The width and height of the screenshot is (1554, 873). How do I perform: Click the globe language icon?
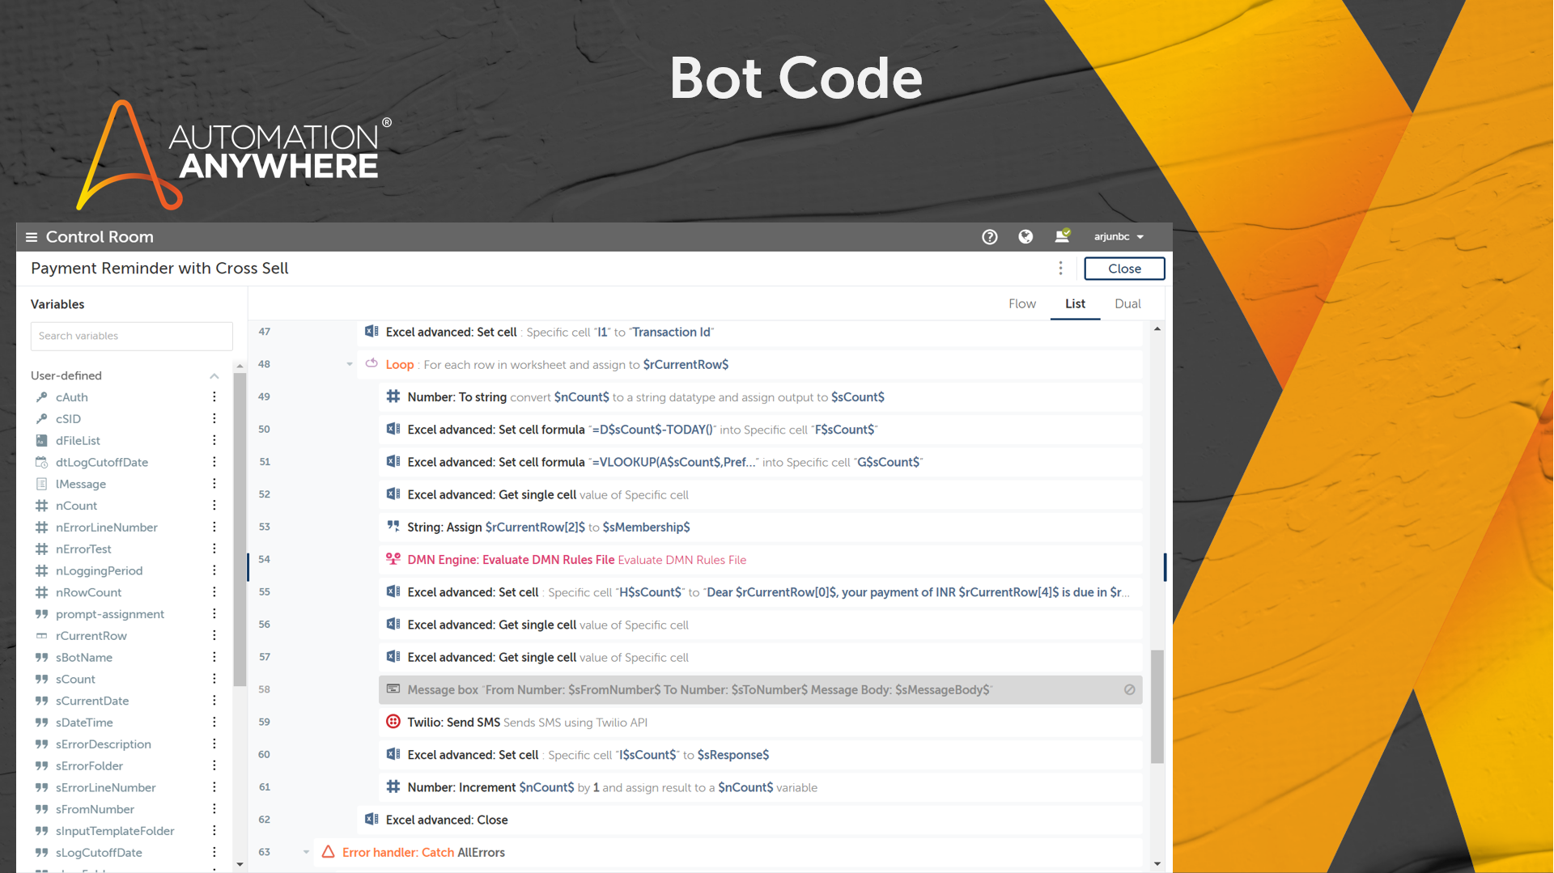[1025, 237]
